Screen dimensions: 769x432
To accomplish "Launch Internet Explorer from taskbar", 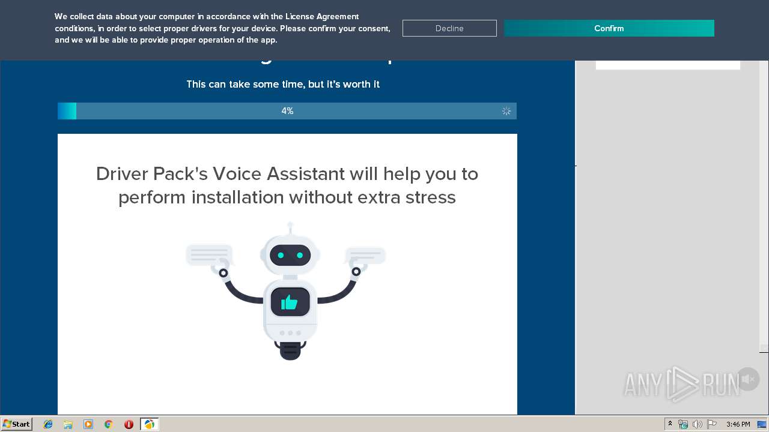I will click(x=48, y=424).
